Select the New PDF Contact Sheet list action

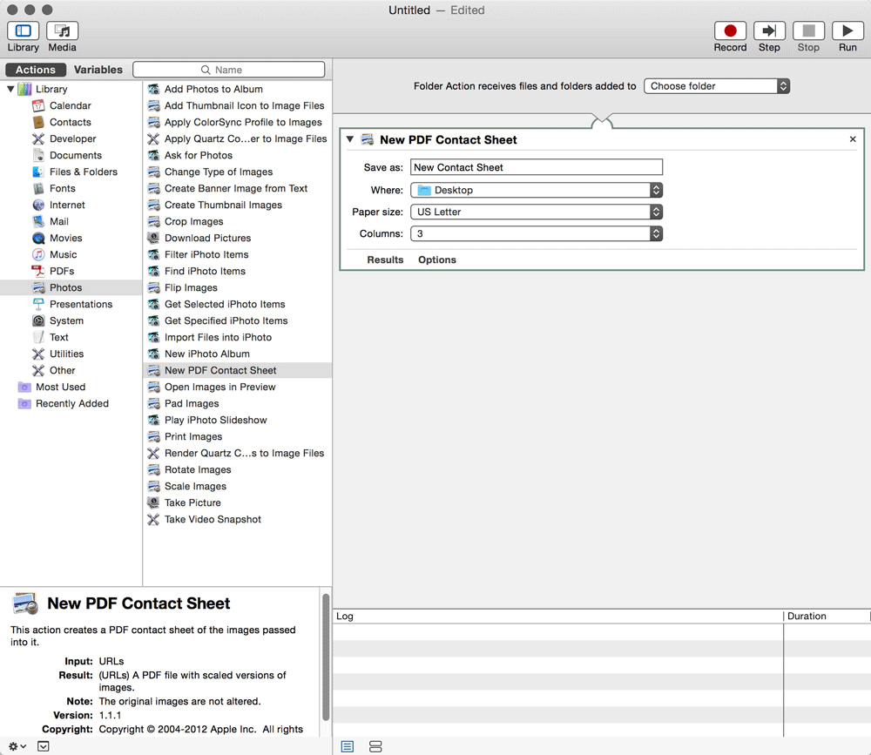(x=238, y=371)
